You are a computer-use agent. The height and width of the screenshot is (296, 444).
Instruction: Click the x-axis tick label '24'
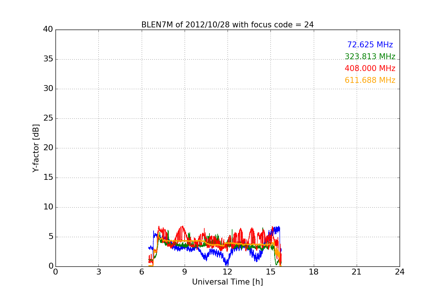pos(400,272)
